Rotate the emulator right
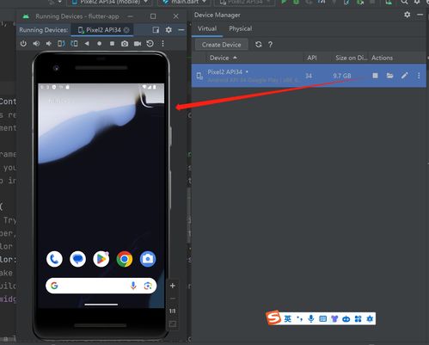The width and height of the screenshot is (429, 345). click(x=74, y=44)
